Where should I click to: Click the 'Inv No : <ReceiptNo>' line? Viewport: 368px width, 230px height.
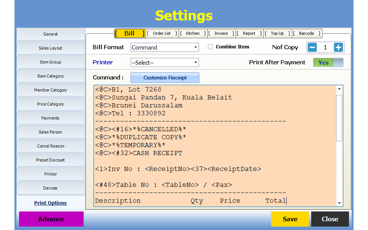click(x=178, y=169)
